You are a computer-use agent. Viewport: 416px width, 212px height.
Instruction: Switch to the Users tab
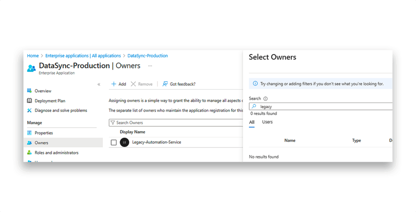(x=267, y=122)
